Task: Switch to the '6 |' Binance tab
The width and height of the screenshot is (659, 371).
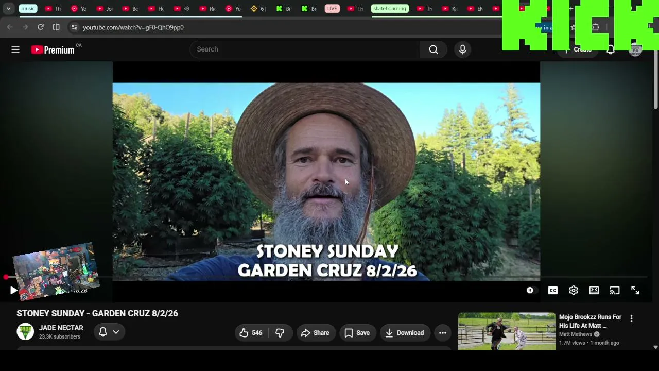Action: (x=258, y=9)
